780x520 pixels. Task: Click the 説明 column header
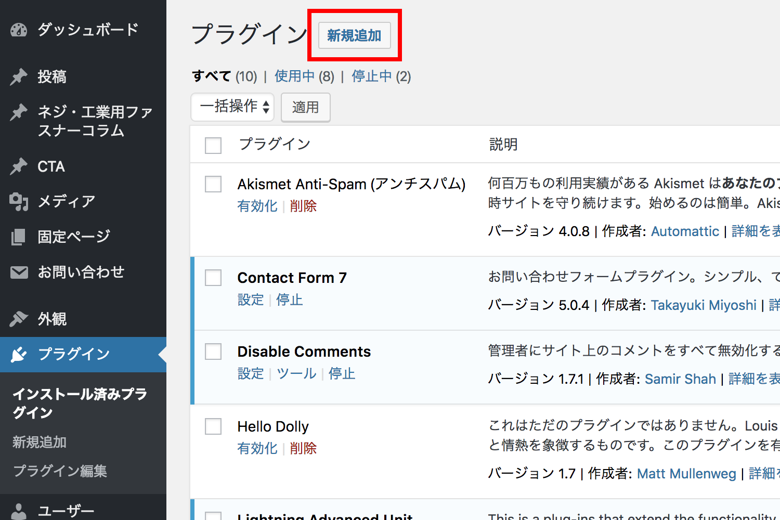pyautogui.click(x=503, y=144)
